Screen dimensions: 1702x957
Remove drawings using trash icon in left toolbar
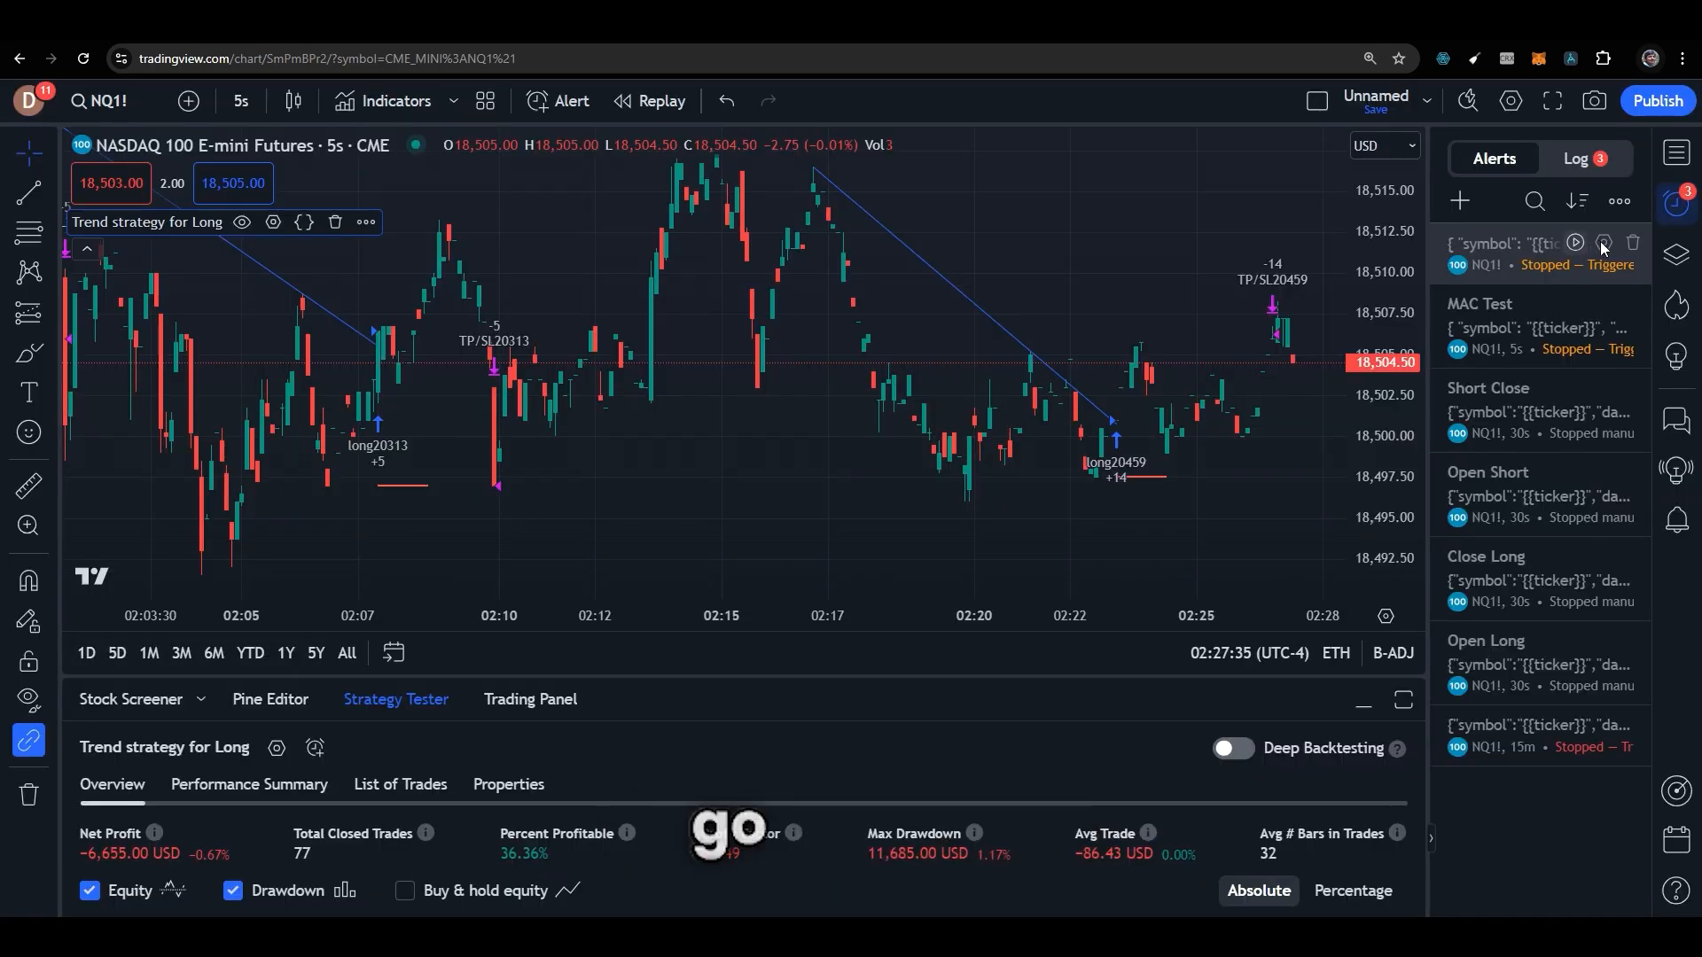pyautogui.click(x=28, y=794)
